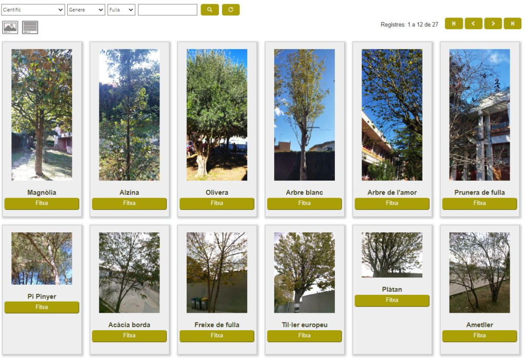Focus the search text field
The height and width of the screenshot is (359, 525).
point(168,10)
